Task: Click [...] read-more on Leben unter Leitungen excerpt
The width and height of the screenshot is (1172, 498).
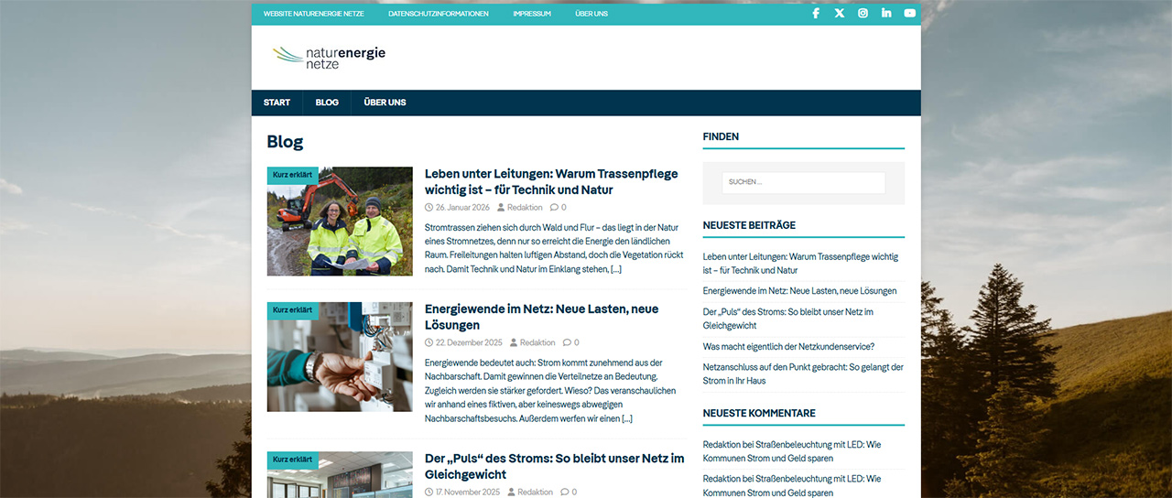Action: coord(616,269)
